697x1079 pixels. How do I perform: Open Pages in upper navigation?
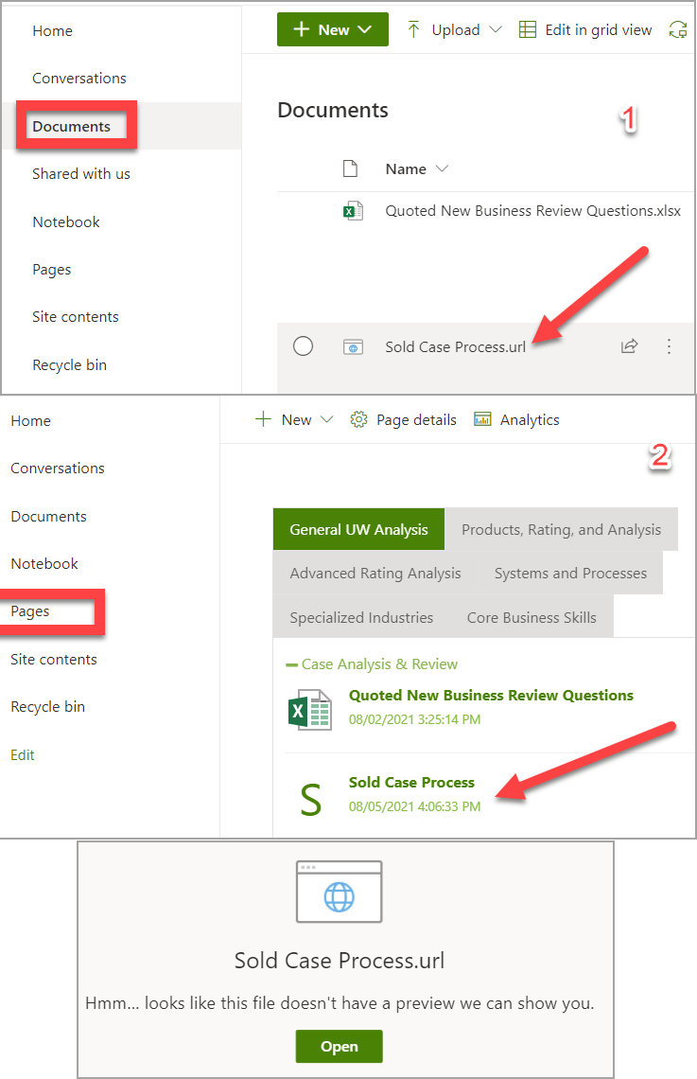[52, 270]
